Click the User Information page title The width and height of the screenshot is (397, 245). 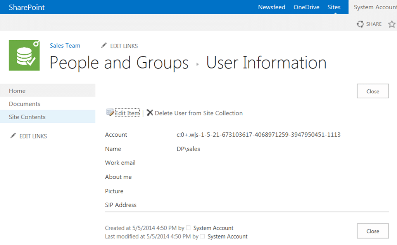[266, 63]
